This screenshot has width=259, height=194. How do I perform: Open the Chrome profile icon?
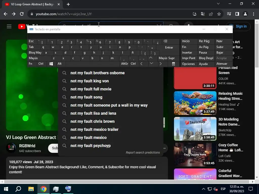(245, 14)
